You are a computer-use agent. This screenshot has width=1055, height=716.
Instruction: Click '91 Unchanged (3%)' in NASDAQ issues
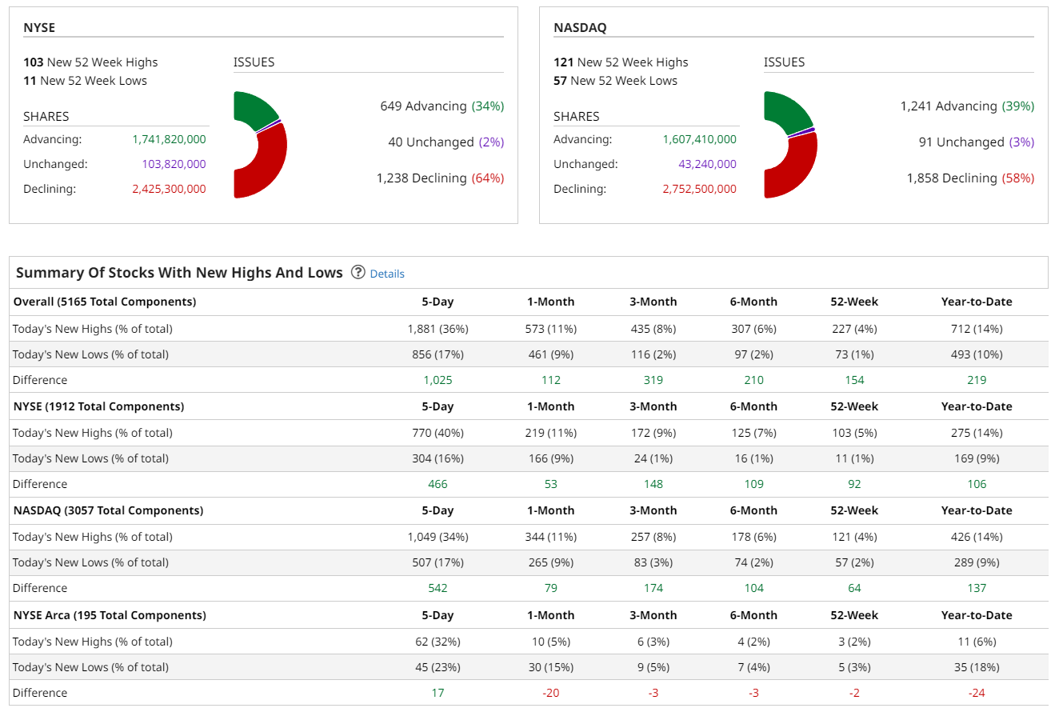click(977, 142)
